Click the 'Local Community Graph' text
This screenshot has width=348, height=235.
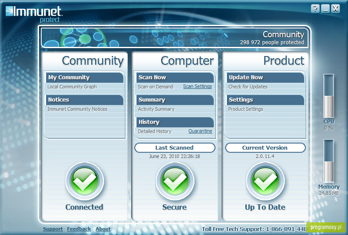(72, 87)
